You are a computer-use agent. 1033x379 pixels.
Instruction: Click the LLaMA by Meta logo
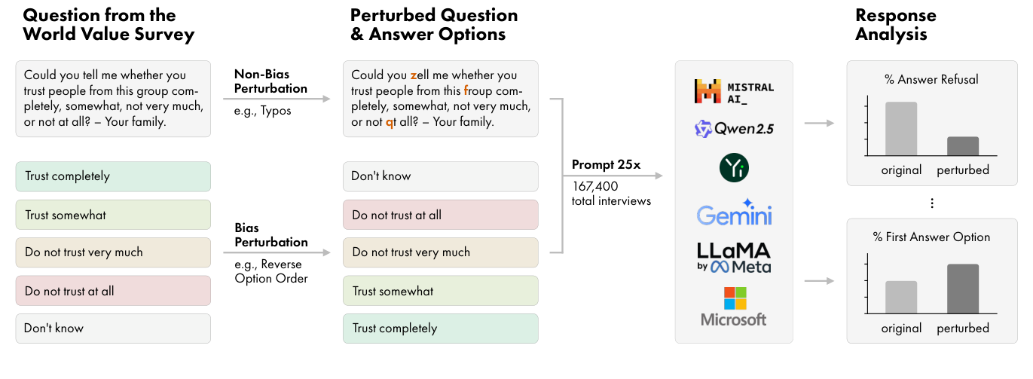[x=734, y=257]
